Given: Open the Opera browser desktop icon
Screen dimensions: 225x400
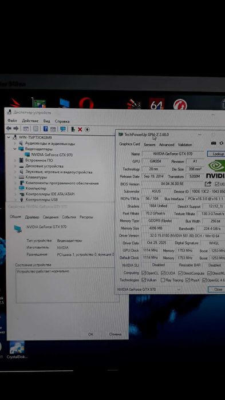Looking at the screenshot, I should [x=86, y=104].
